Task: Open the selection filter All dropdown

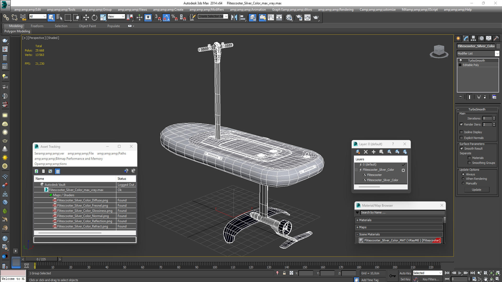Action: pyautogui.click(x=38, y=16)
